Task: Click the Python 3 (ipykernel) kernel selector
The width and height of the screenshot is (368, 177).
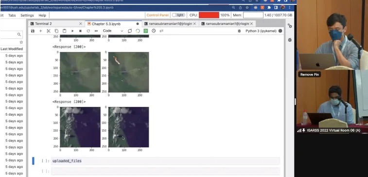Action: (261, 31)
